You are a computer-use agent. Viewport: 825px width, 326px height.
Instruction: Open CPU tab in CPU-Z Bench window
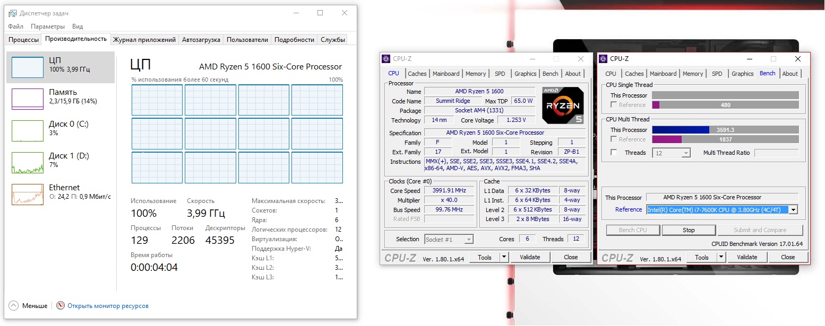coord(611,74)
